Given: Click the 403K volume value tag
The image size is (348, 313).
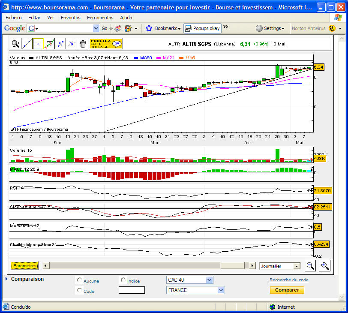Looking at the screenshot, I should pyautogui.click(x=319, y=159).
